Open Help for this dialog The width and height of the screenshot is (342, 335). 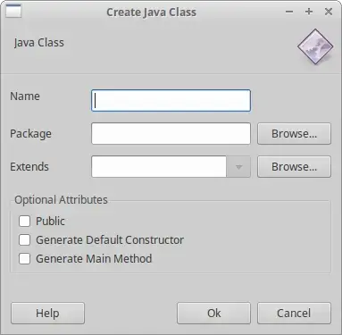click(47, 314)
